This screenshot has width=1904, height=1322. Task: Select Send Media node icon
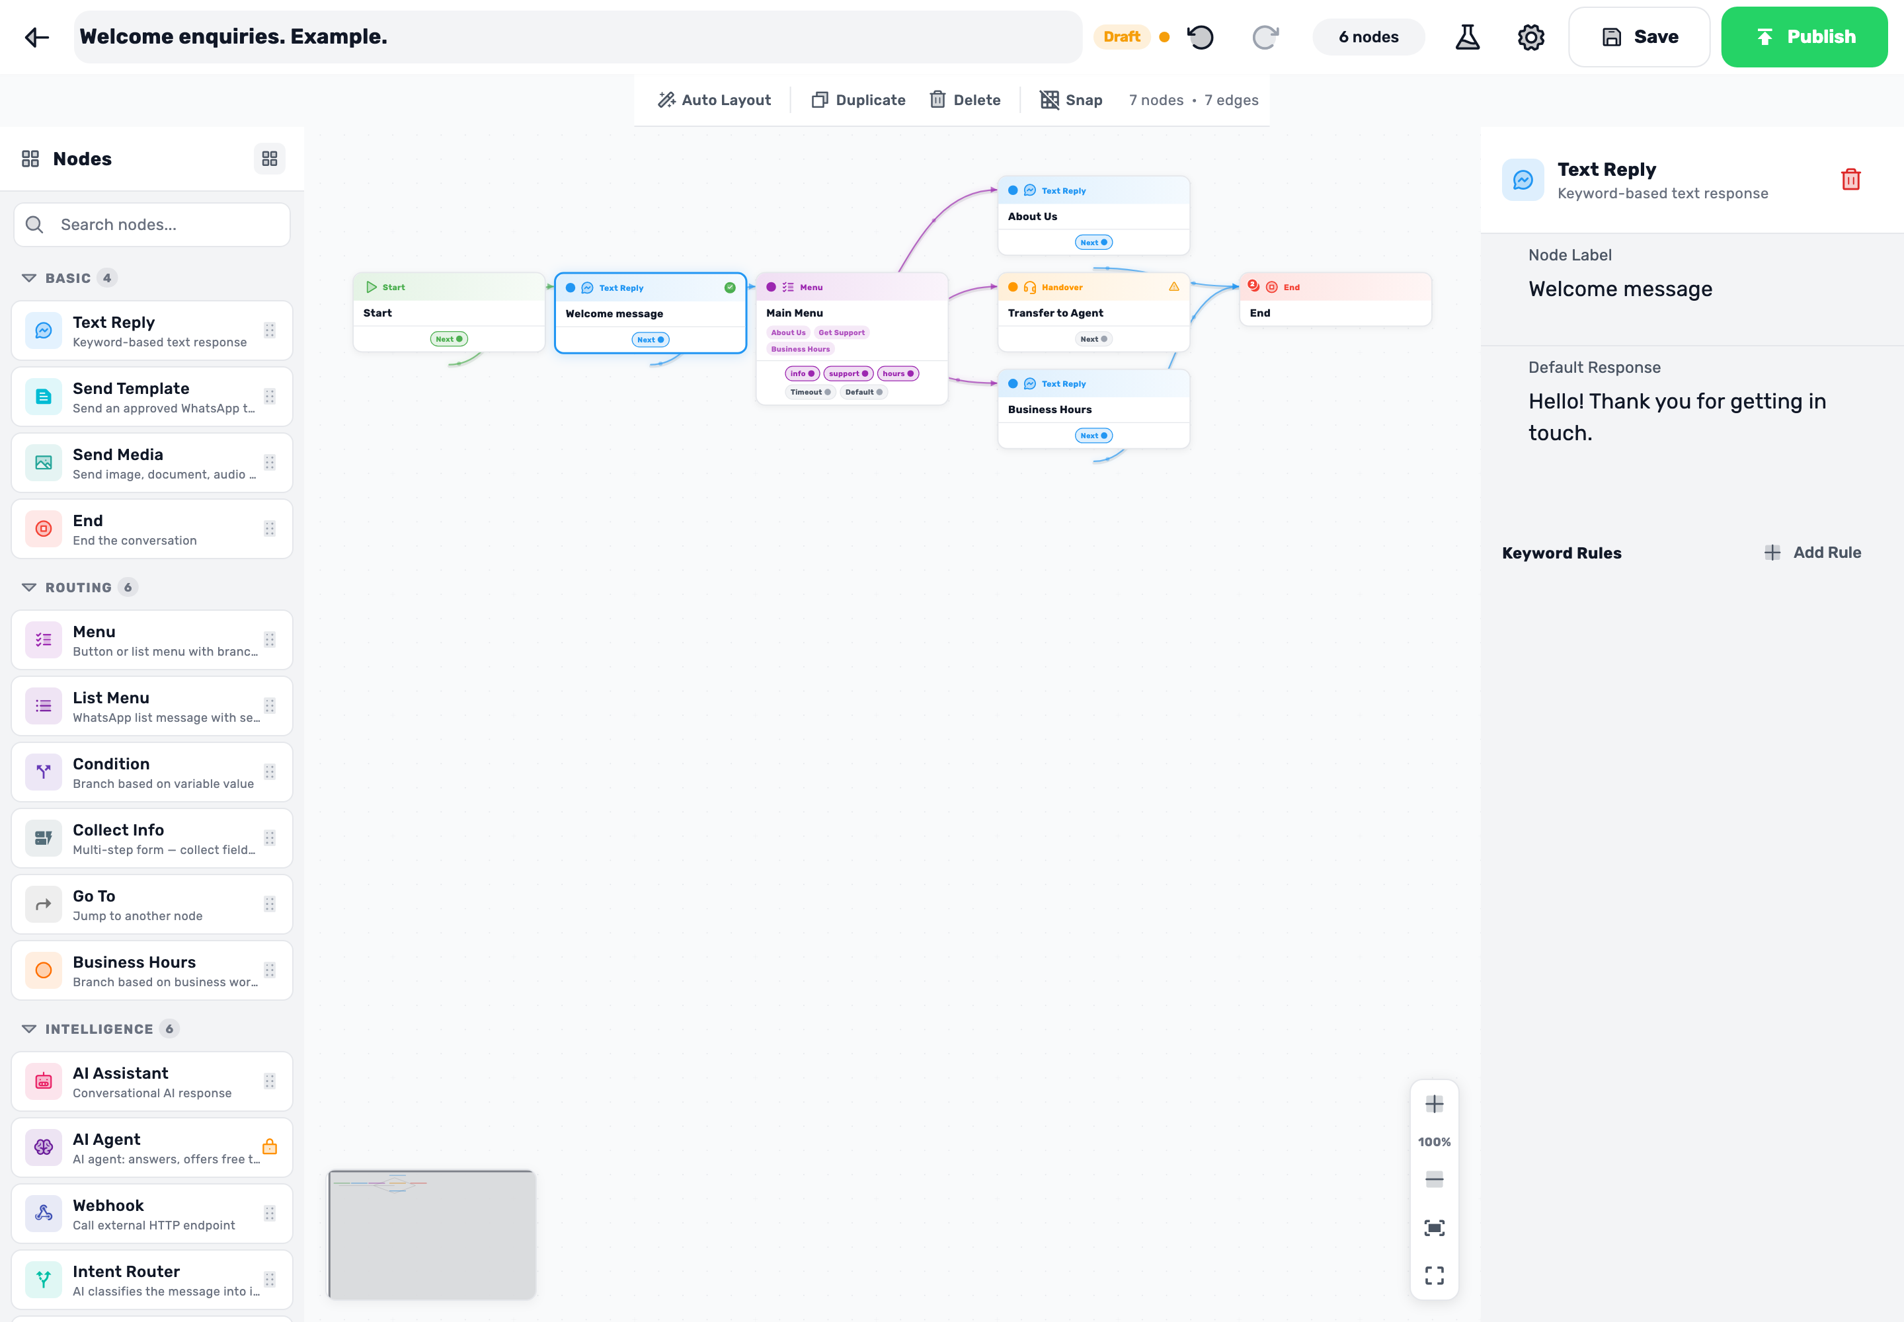point(44,463)
